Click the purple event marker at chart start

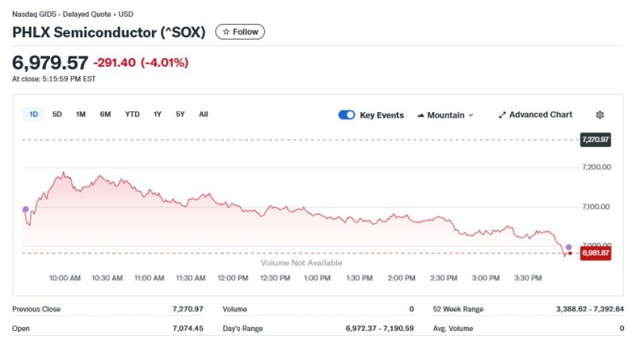coord(25,210)
